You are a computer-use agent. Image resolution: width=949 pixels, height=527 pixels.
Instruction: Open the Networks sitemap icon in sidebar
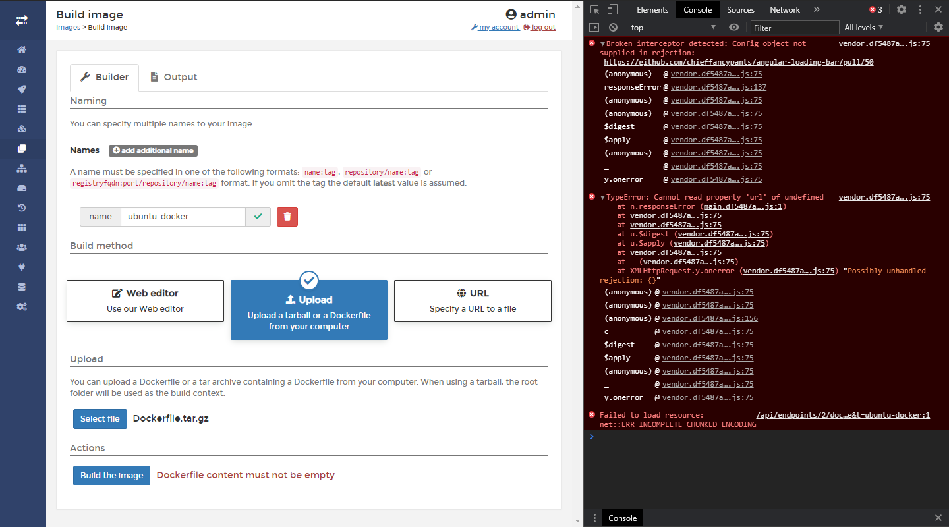point(22,168)
